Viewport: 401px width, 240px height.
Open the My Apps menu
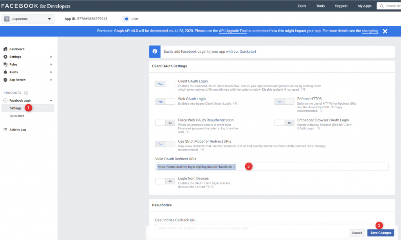(364, 5)
